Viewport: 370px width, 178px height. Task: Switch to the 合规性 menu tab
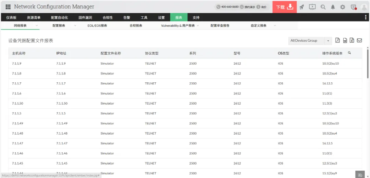click(x=108, y=18)
